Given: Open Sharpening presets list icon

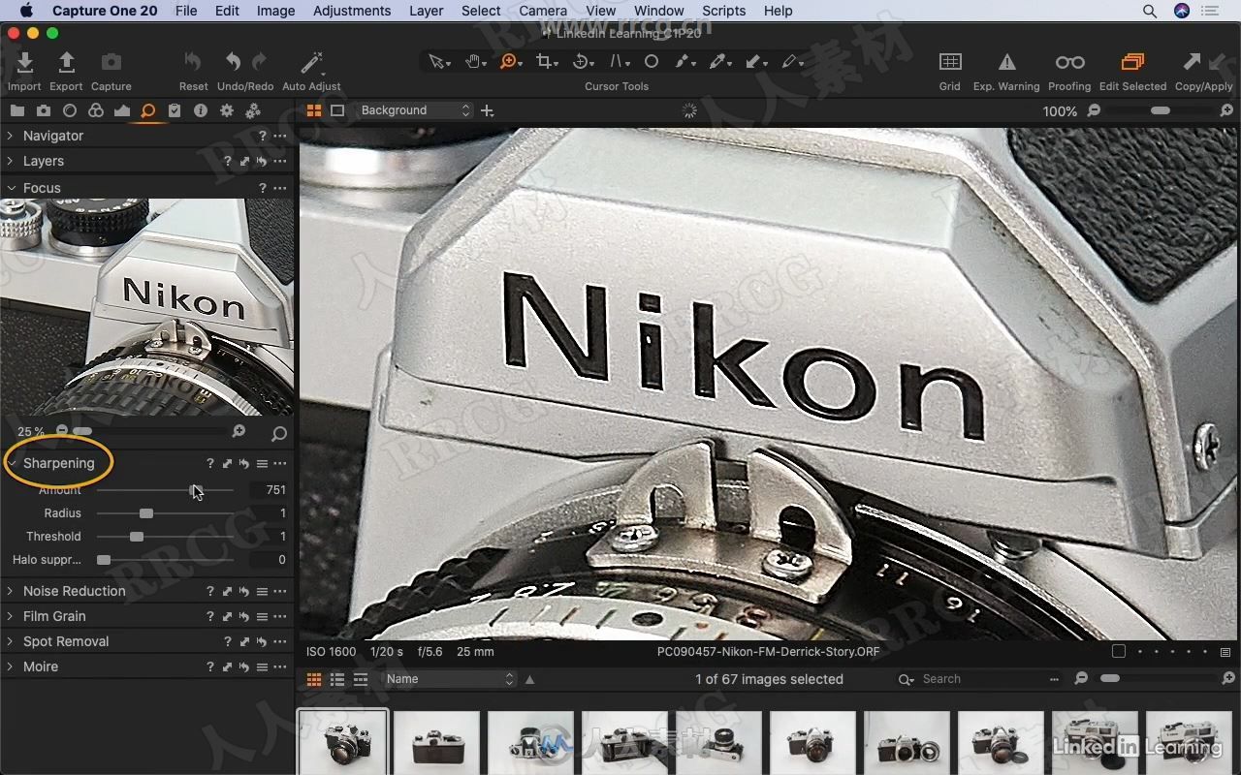Looking at the screenshot, I should point(262,464).
